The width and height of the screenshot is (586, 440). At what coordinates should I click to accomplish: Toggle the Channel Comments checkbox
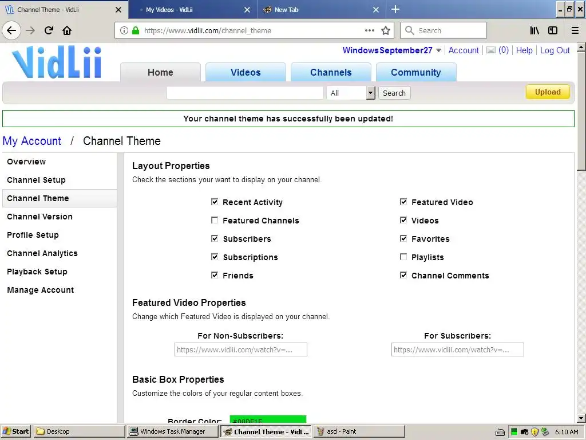point(403,275)
